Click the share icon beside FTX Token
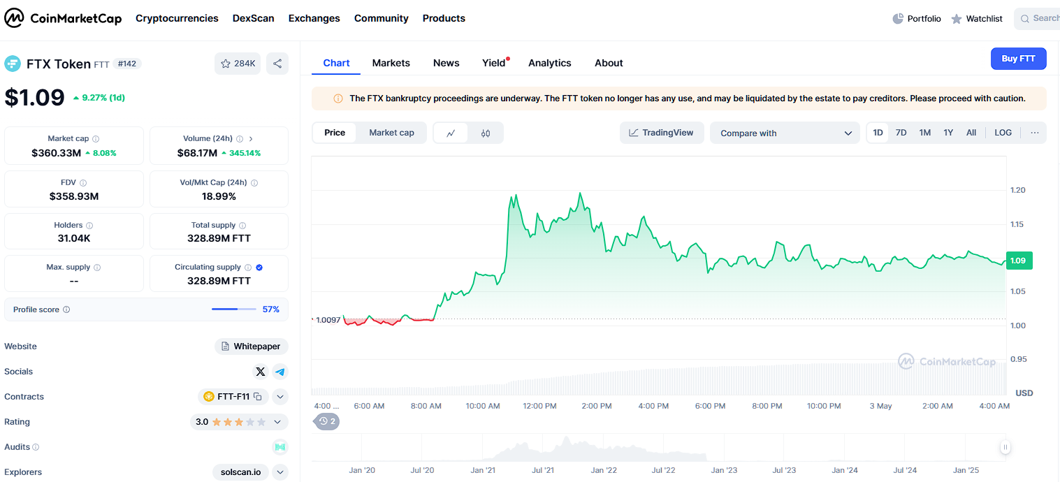The image size is (1060, 482). pyautogui.click(x=277, y=64)
